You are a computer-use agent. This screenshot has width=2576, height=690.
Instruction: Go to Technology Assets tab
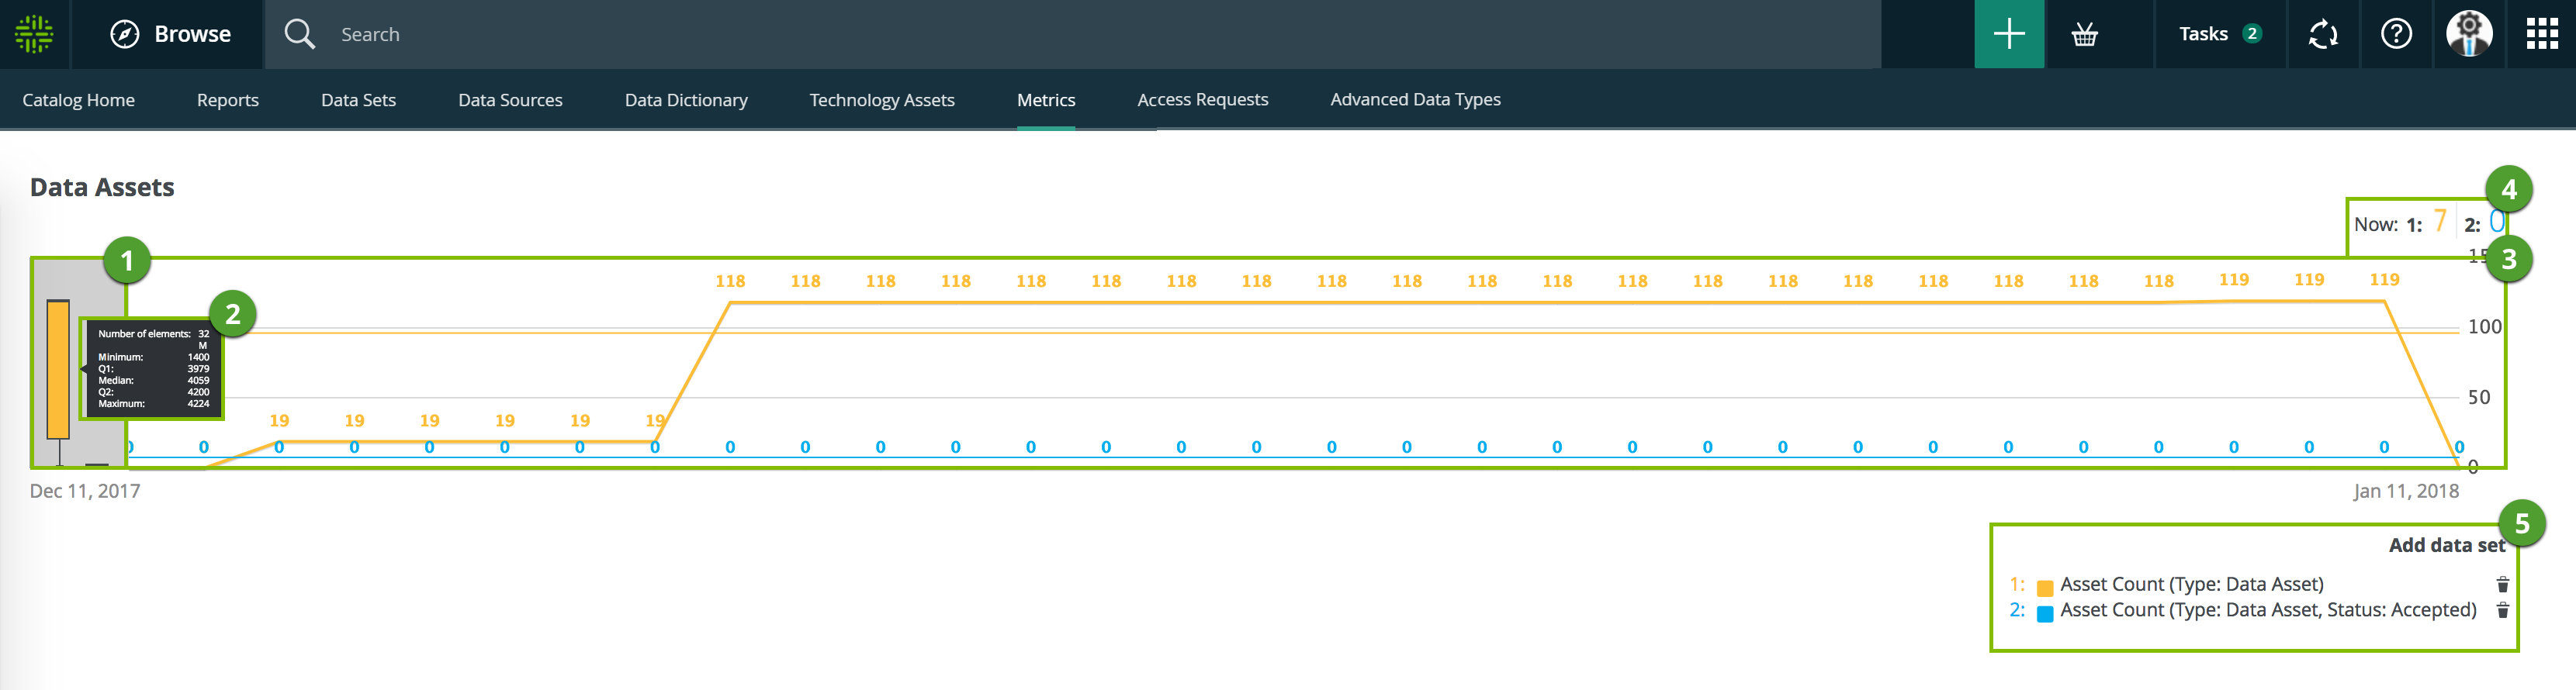point(881,100)
